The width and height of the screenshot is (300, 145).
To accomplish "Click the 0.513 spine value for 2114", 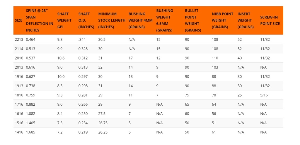I will click(30, 49).
